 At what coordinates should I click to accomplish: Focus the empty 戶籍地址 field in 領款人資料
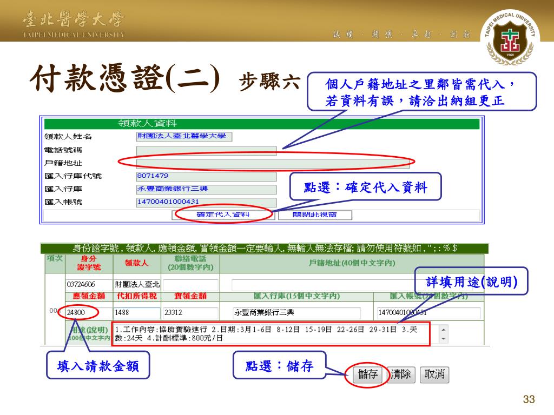(x=273, y=163)
